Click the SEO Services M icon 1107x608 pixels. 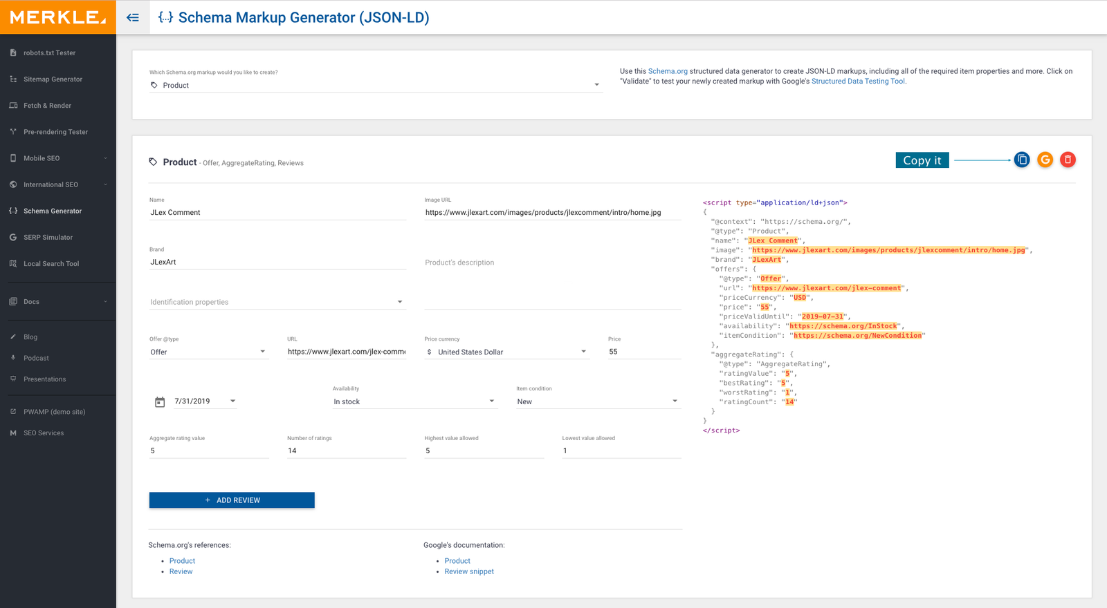(13, 433)
